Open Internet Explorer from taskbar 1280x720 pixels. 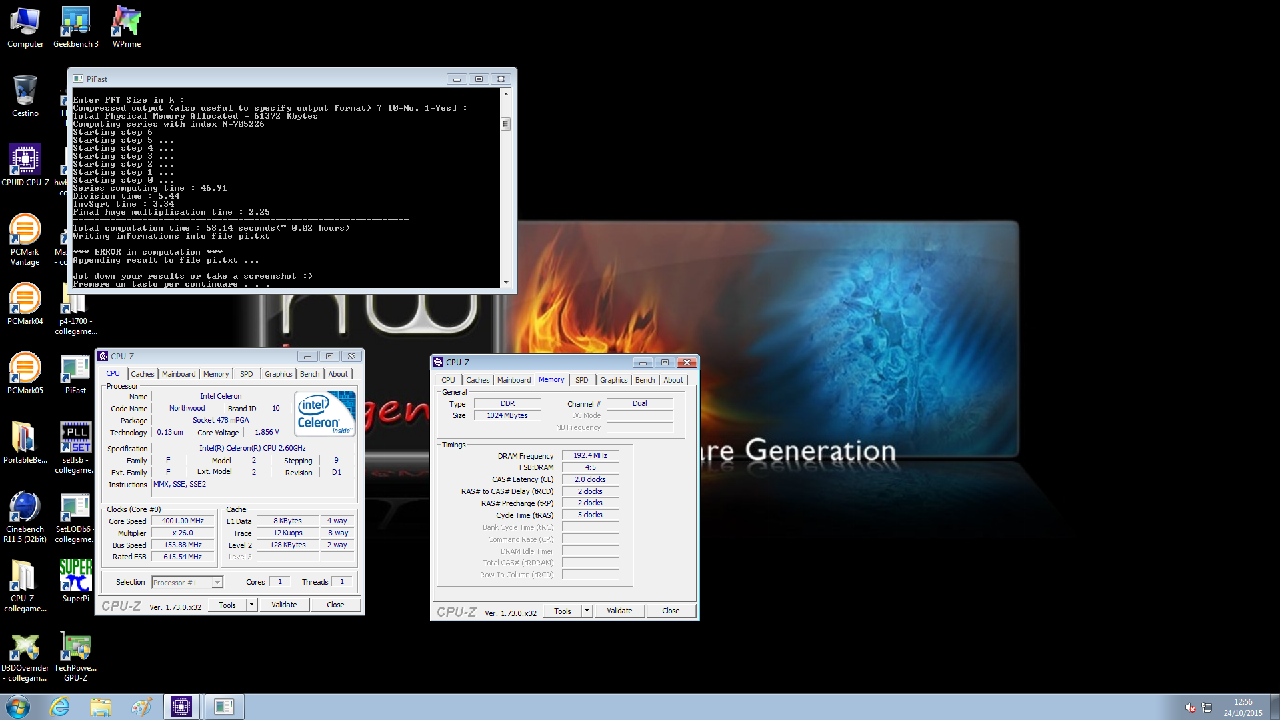tap(60, 707)
